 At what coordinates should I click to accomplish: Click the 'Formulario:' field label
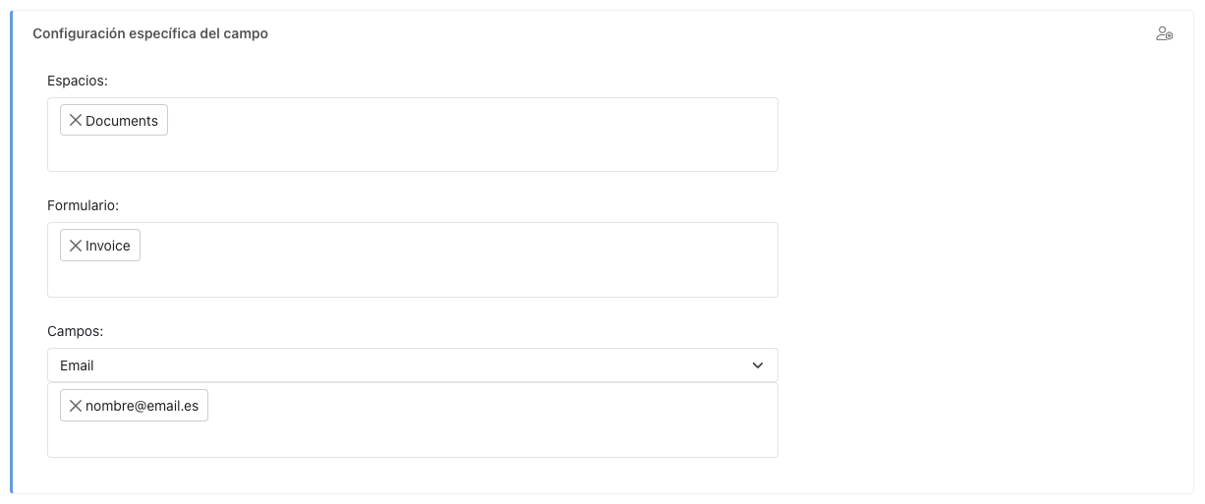83,205
